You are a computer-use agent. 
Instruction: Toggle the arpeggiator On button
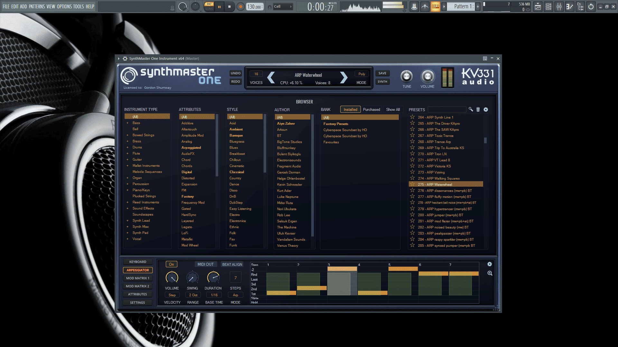(172, 264)
